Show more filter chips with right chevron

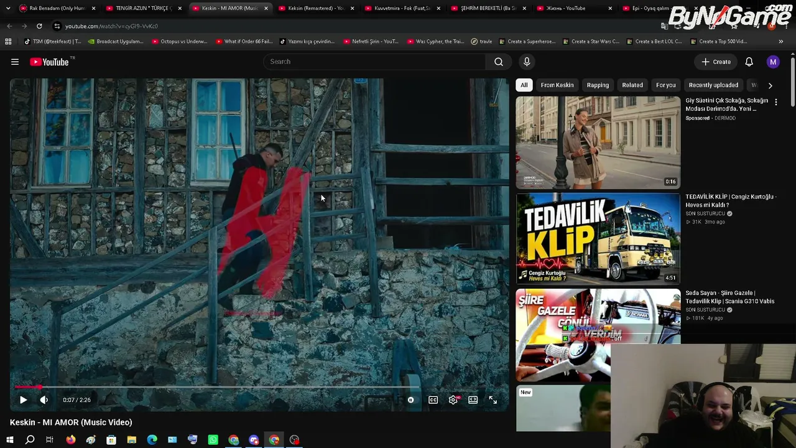point(770,85)
